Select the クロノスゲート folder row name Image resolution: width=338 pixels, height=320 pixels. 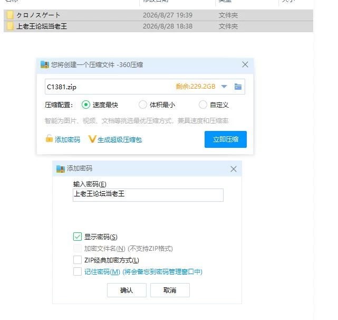point(38,15)
